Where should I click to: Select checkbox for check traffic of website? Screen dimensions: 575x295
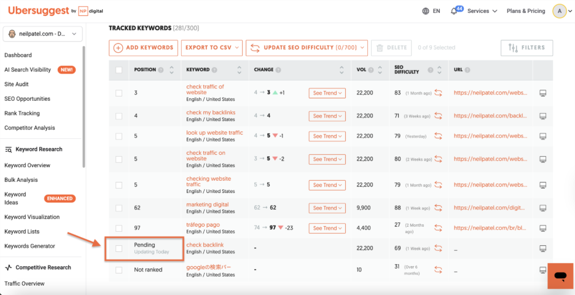tap(119, 93)
